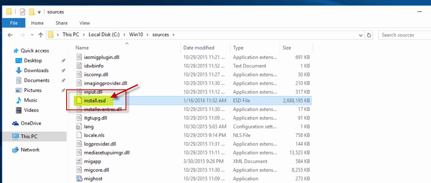Click the install.esd file name

[95, 101]
